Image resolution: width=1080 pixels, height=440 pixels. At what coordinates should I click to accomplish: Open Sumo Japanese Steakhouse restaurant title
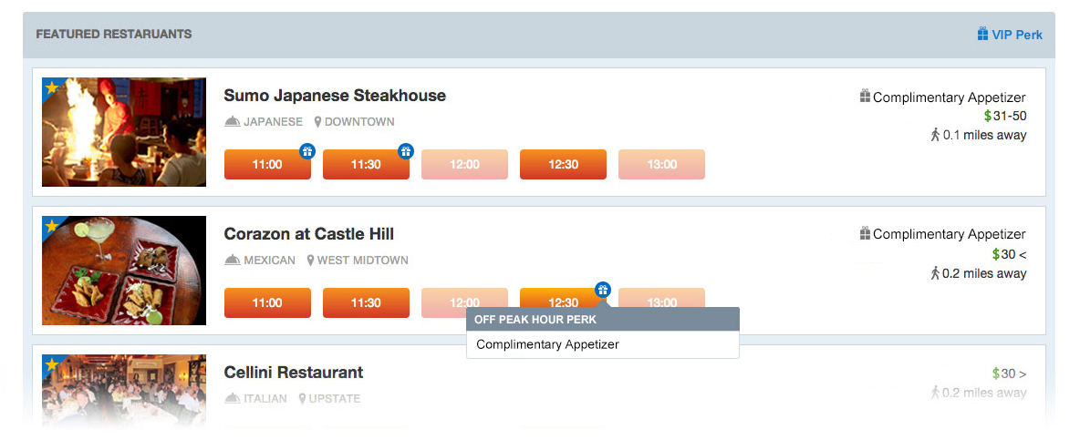[335, 96]
